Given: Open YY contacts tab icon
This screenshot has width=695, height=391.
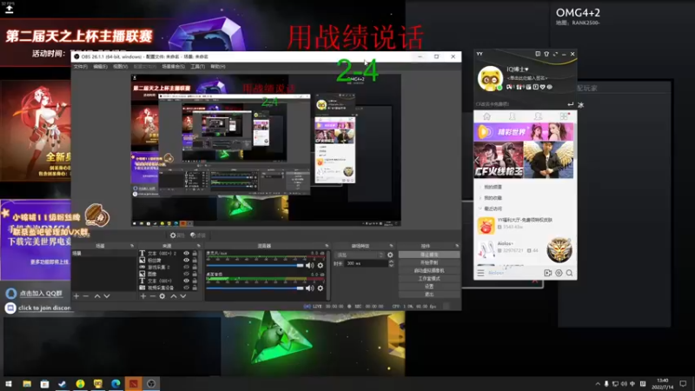Looking at the screenshot, I should point(513,116).
